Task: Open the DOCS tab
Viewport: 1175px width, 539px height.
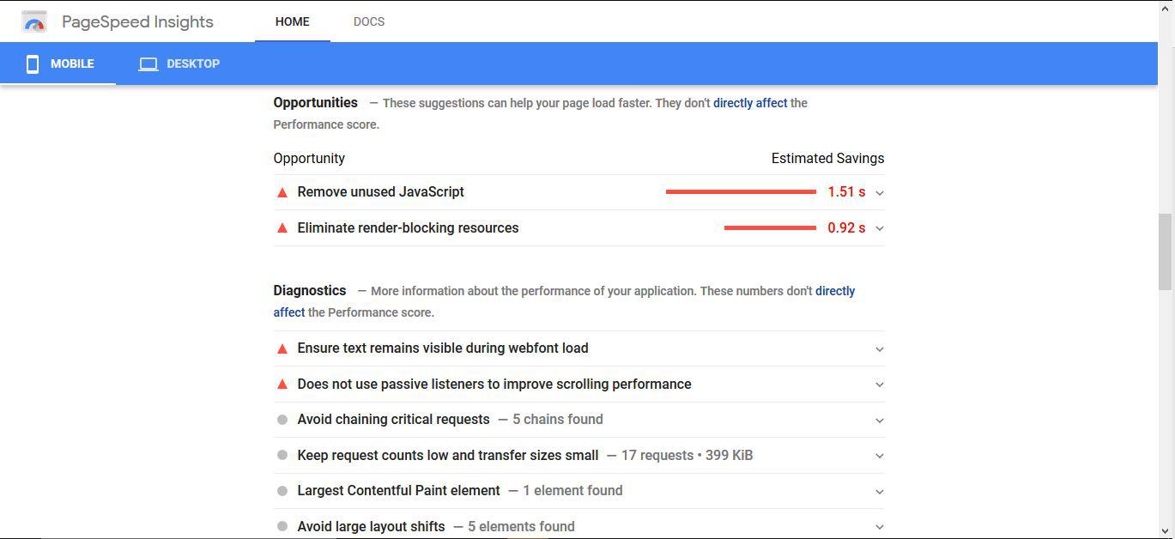Action: click(x=369, y=21)
